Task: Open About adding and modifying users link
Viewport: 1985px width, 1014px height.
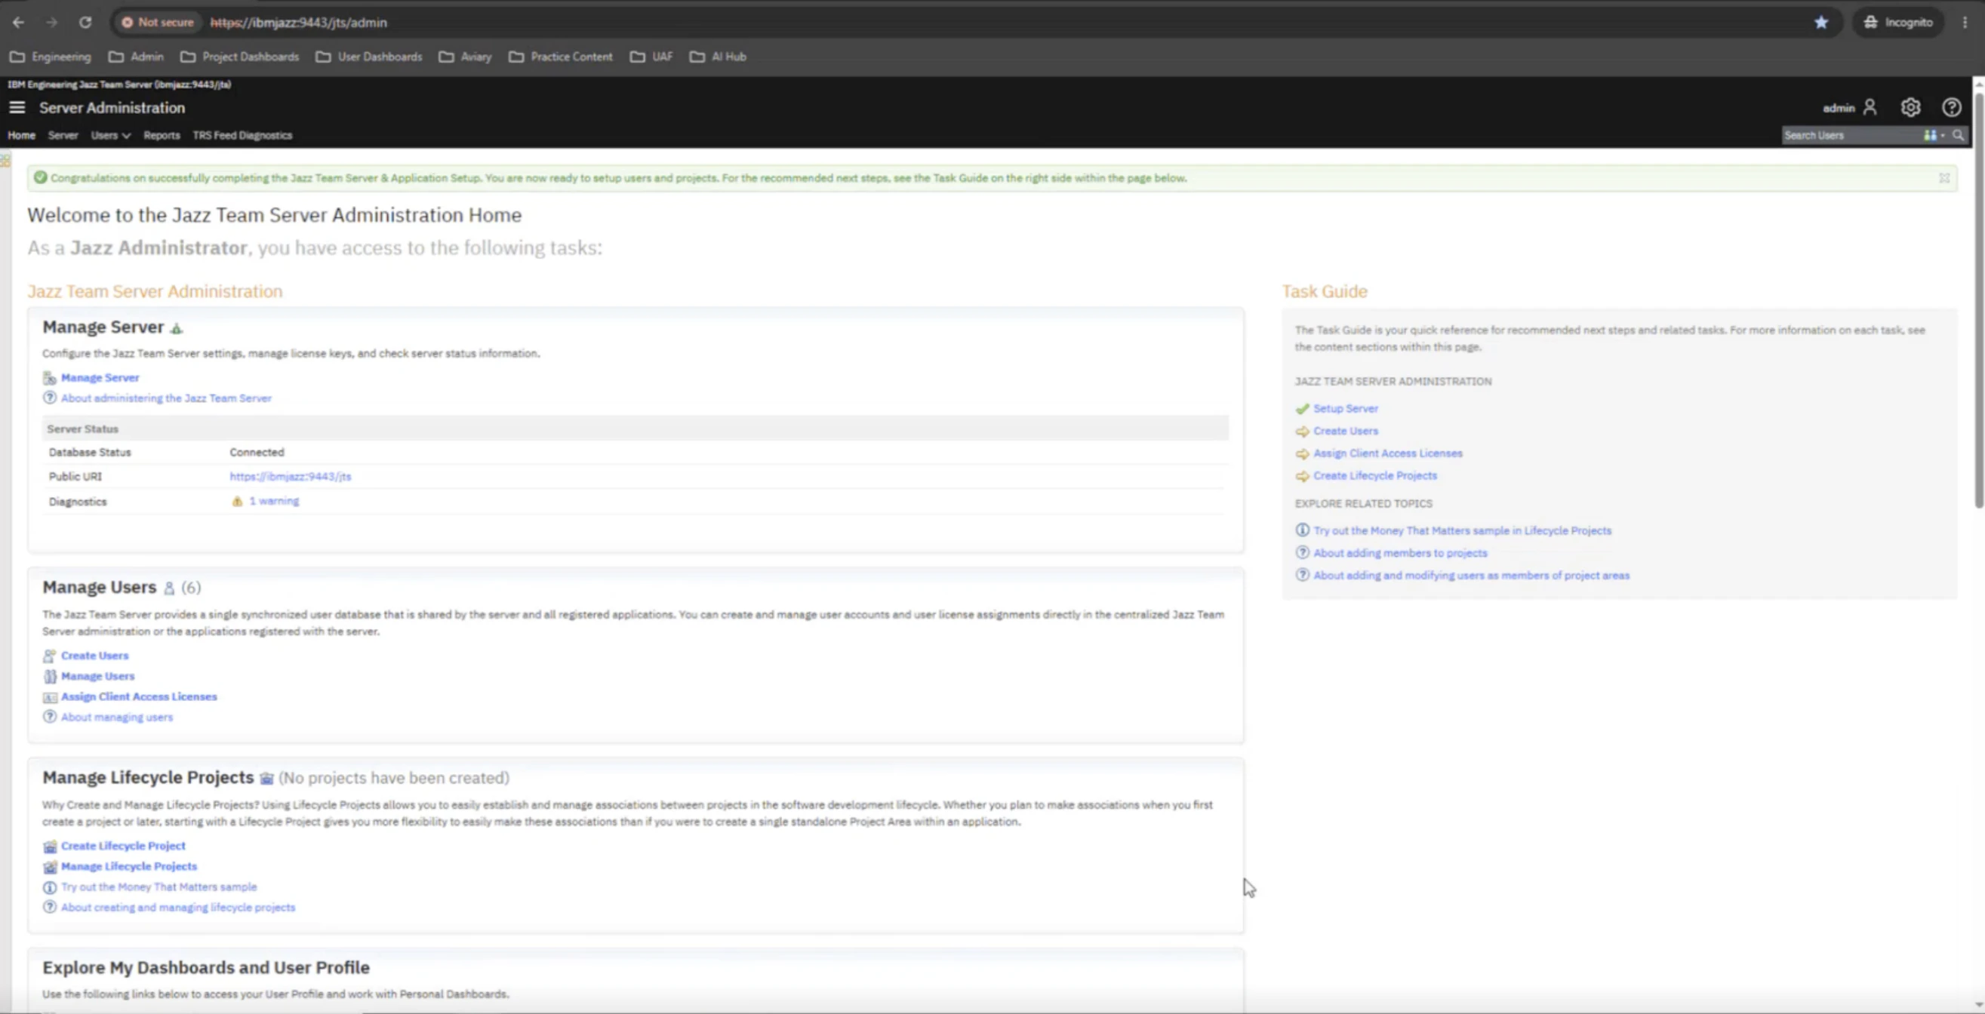Action: (1472, 576)
